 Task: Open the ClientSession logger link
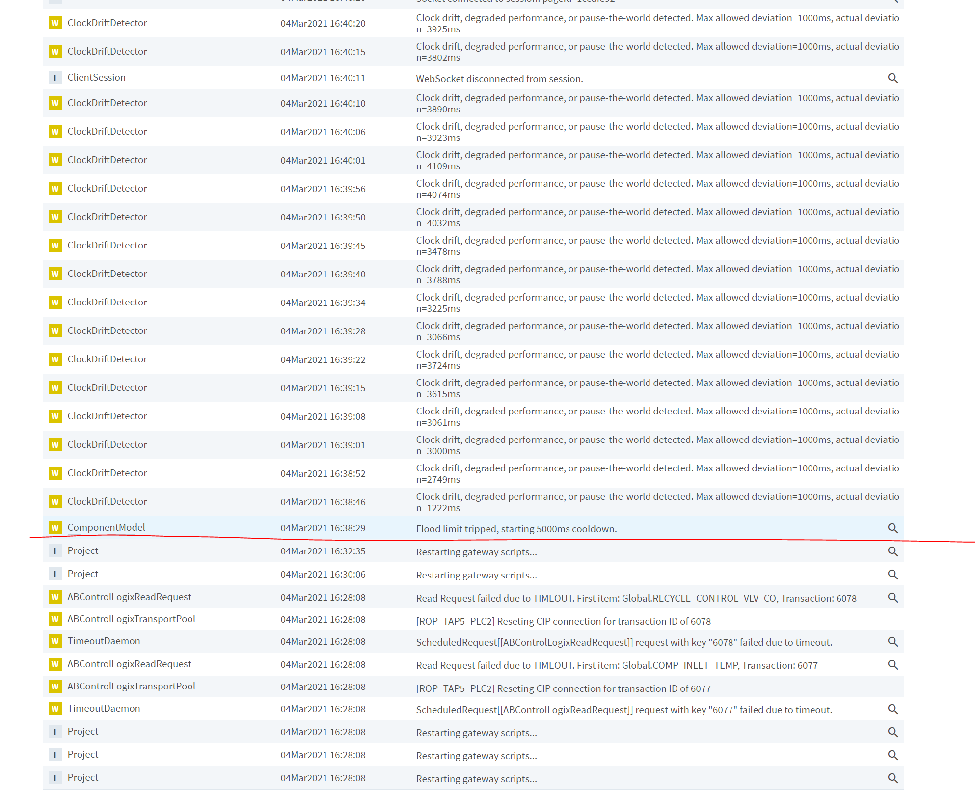pos(96,77)
